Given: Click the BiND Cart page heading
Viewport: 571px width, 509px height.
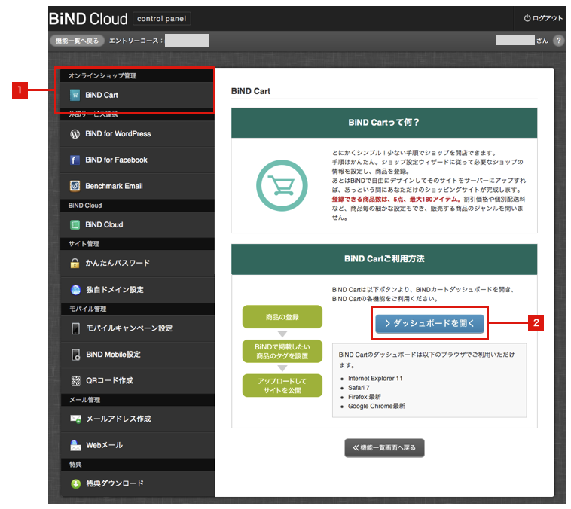Looking at the screenshot, I should pos(251,91).
